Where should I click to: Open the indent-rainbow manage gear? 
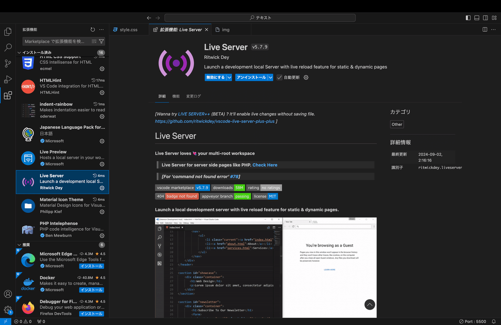[102, 116]
